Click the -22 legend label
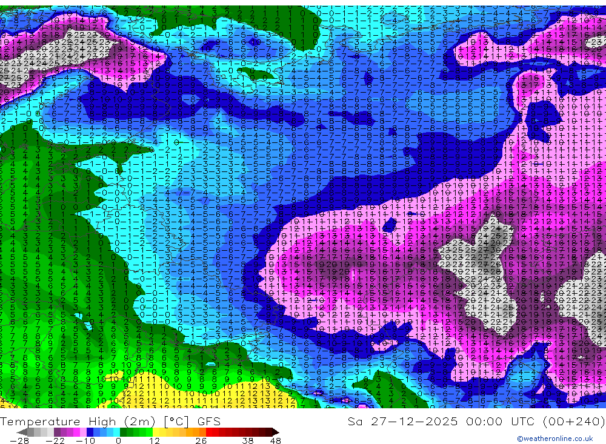The height and width of the screenshot is (444, 606). point(55,440)
